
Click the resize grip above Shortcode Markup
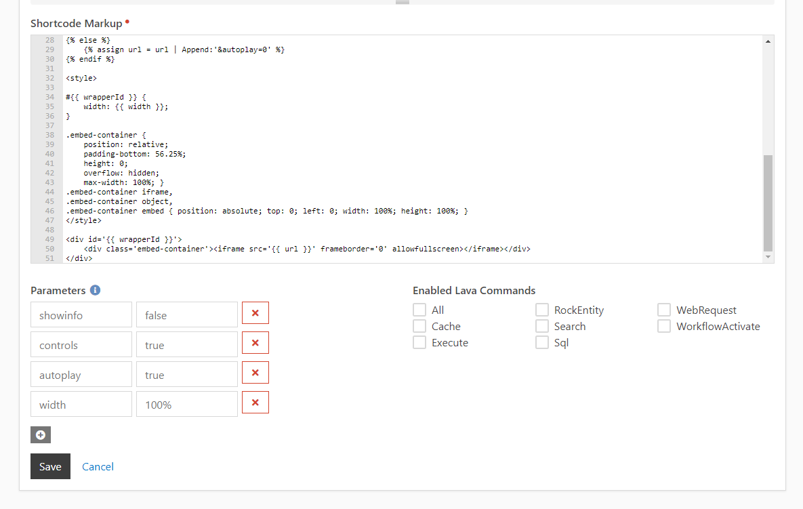pos(403,3)
